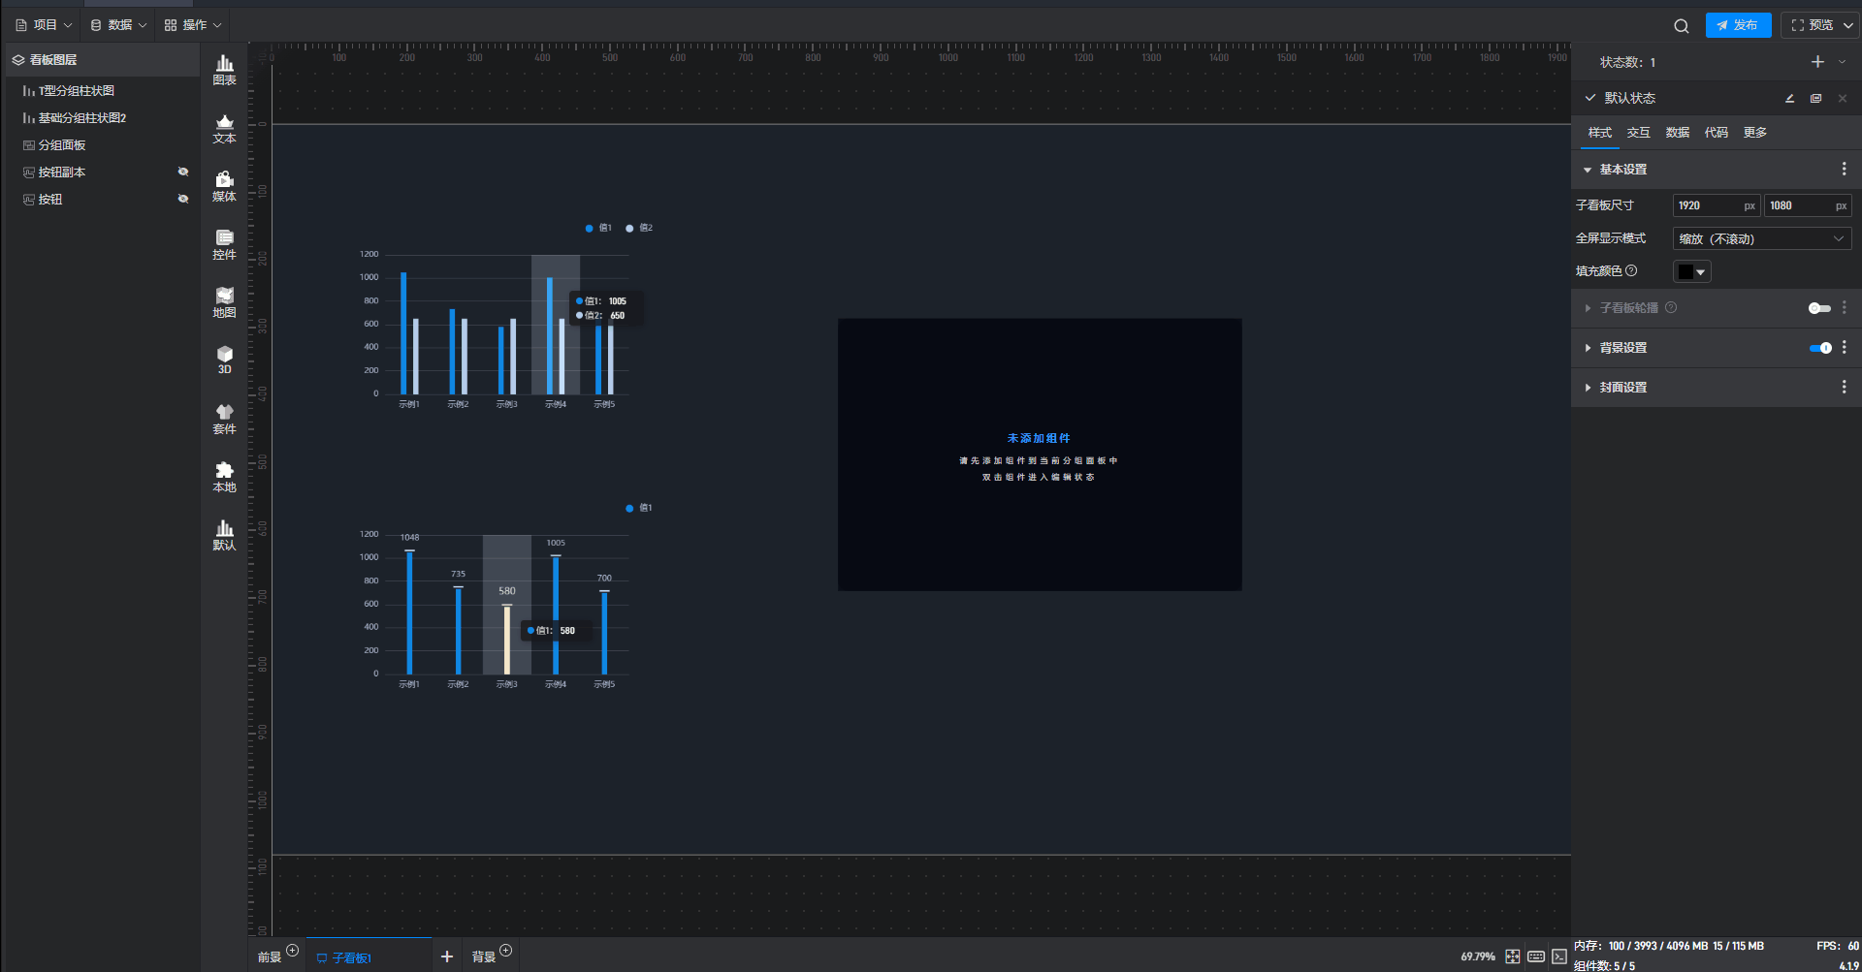Open the 图表 chart component category

point(224,70)
